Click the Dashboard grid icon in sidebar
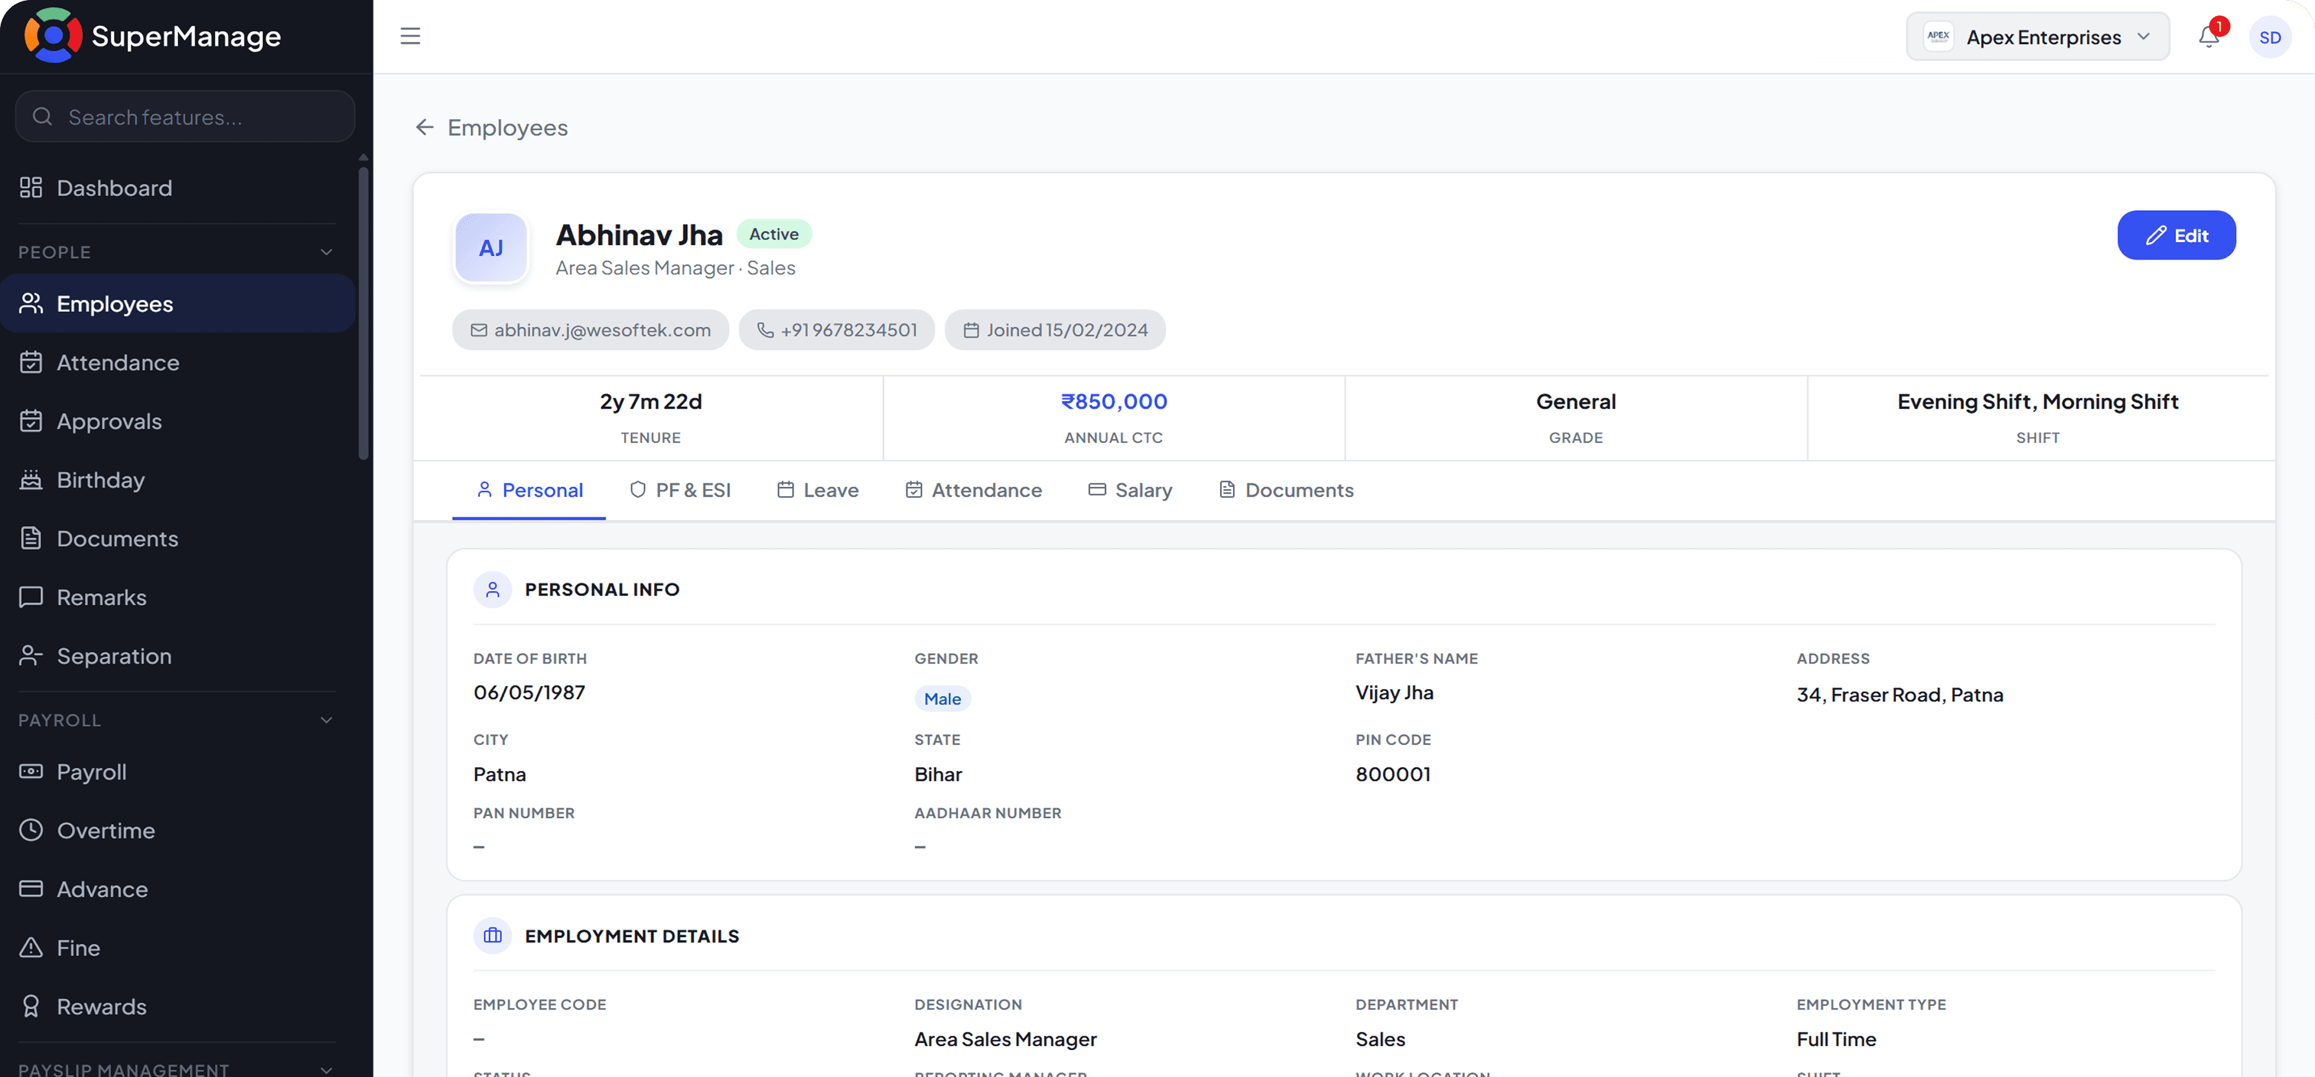 (30, 187)
